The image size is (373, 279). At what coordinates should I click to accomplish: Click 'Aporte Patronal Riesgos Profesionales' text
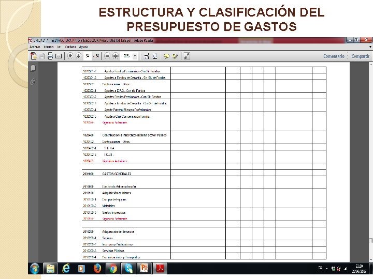pos(127,110)
